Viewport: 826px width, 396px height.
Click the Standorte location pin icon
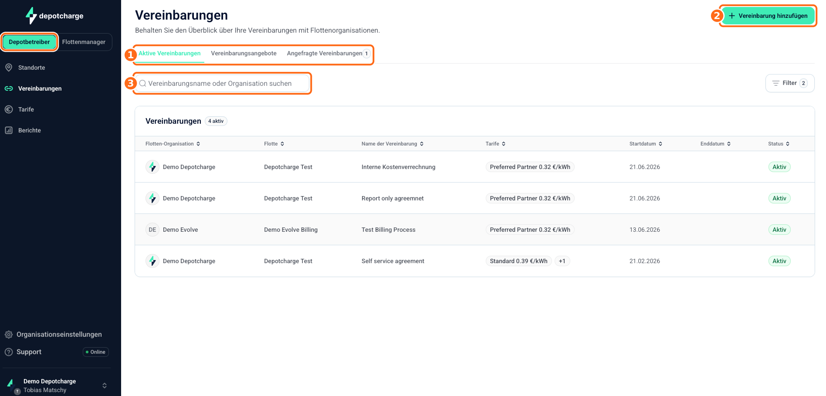[9, 68]
